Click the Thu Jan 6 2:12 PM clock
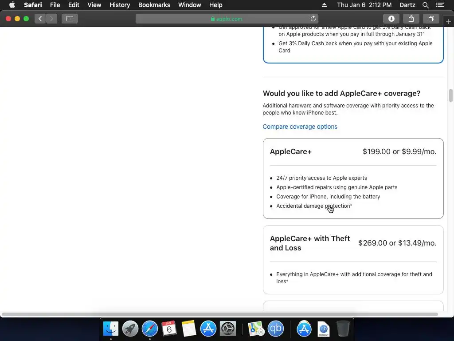This screenshot has height=341, width=454. tap(364, 5)
